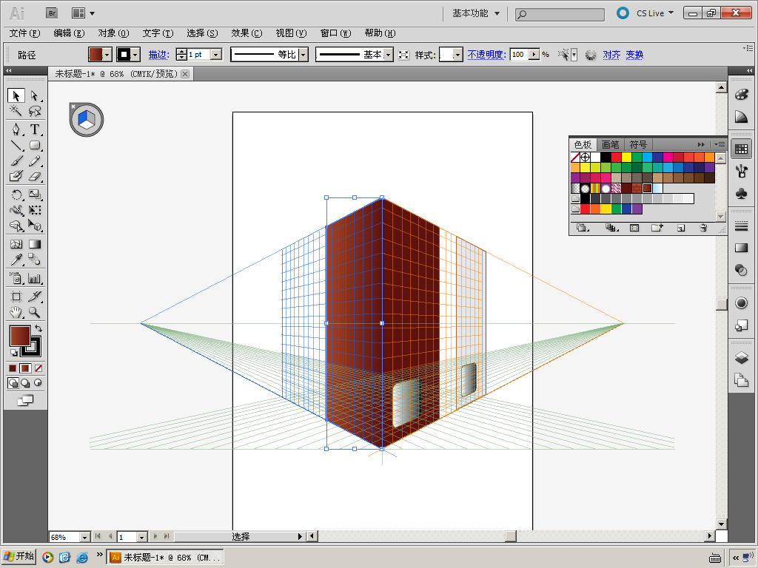
Task: Click the 对齐 link in control bar
Action: [x=611, y=55]
